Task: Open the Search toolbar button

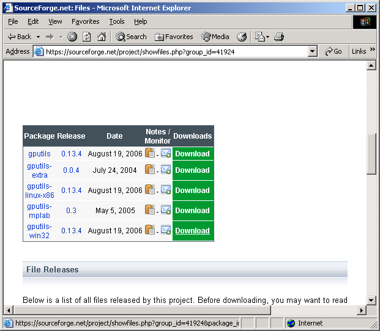Action: [x=131, y=37]
